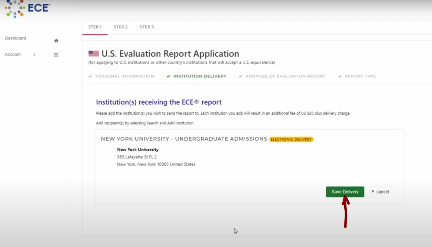Collapse the Account chevron arrow
This screenshot has height=247, width=432.
pos(35,54)
